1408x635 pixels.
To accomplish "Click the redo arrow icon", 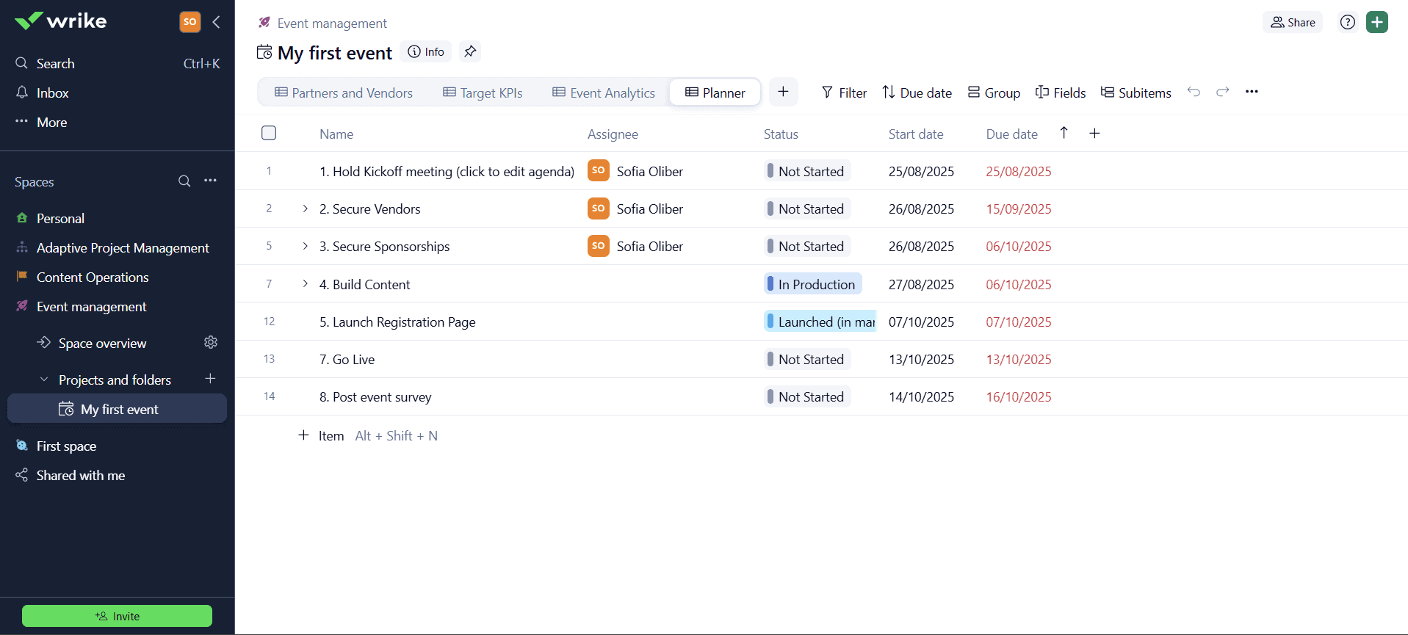I will [x=1222, y=92].
